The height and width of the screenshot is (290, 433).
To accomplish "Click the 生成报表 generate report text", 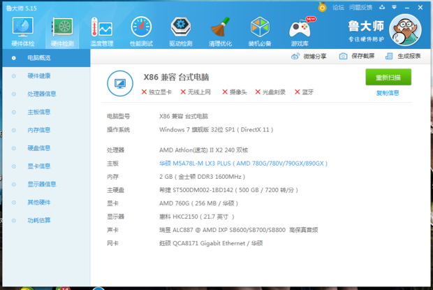I will (x=409, y=56).
